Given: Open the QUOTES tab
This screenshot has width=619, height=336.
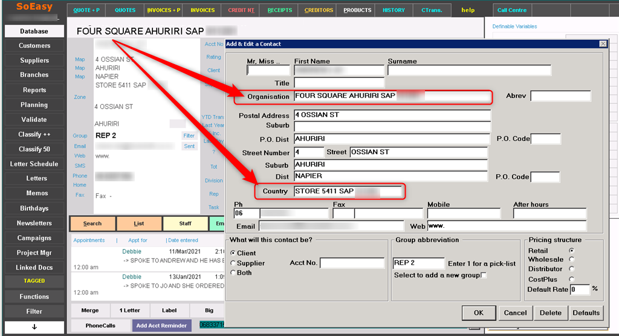Looking at the screenshot, I should tap(125, 10).
